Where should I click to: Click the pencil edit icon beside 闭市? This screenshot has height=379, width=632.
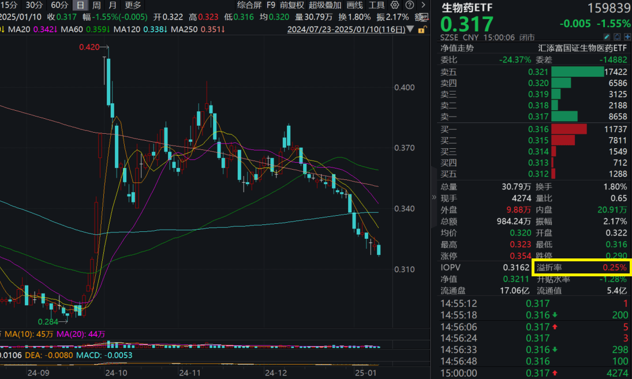click(x=607, y=37)
